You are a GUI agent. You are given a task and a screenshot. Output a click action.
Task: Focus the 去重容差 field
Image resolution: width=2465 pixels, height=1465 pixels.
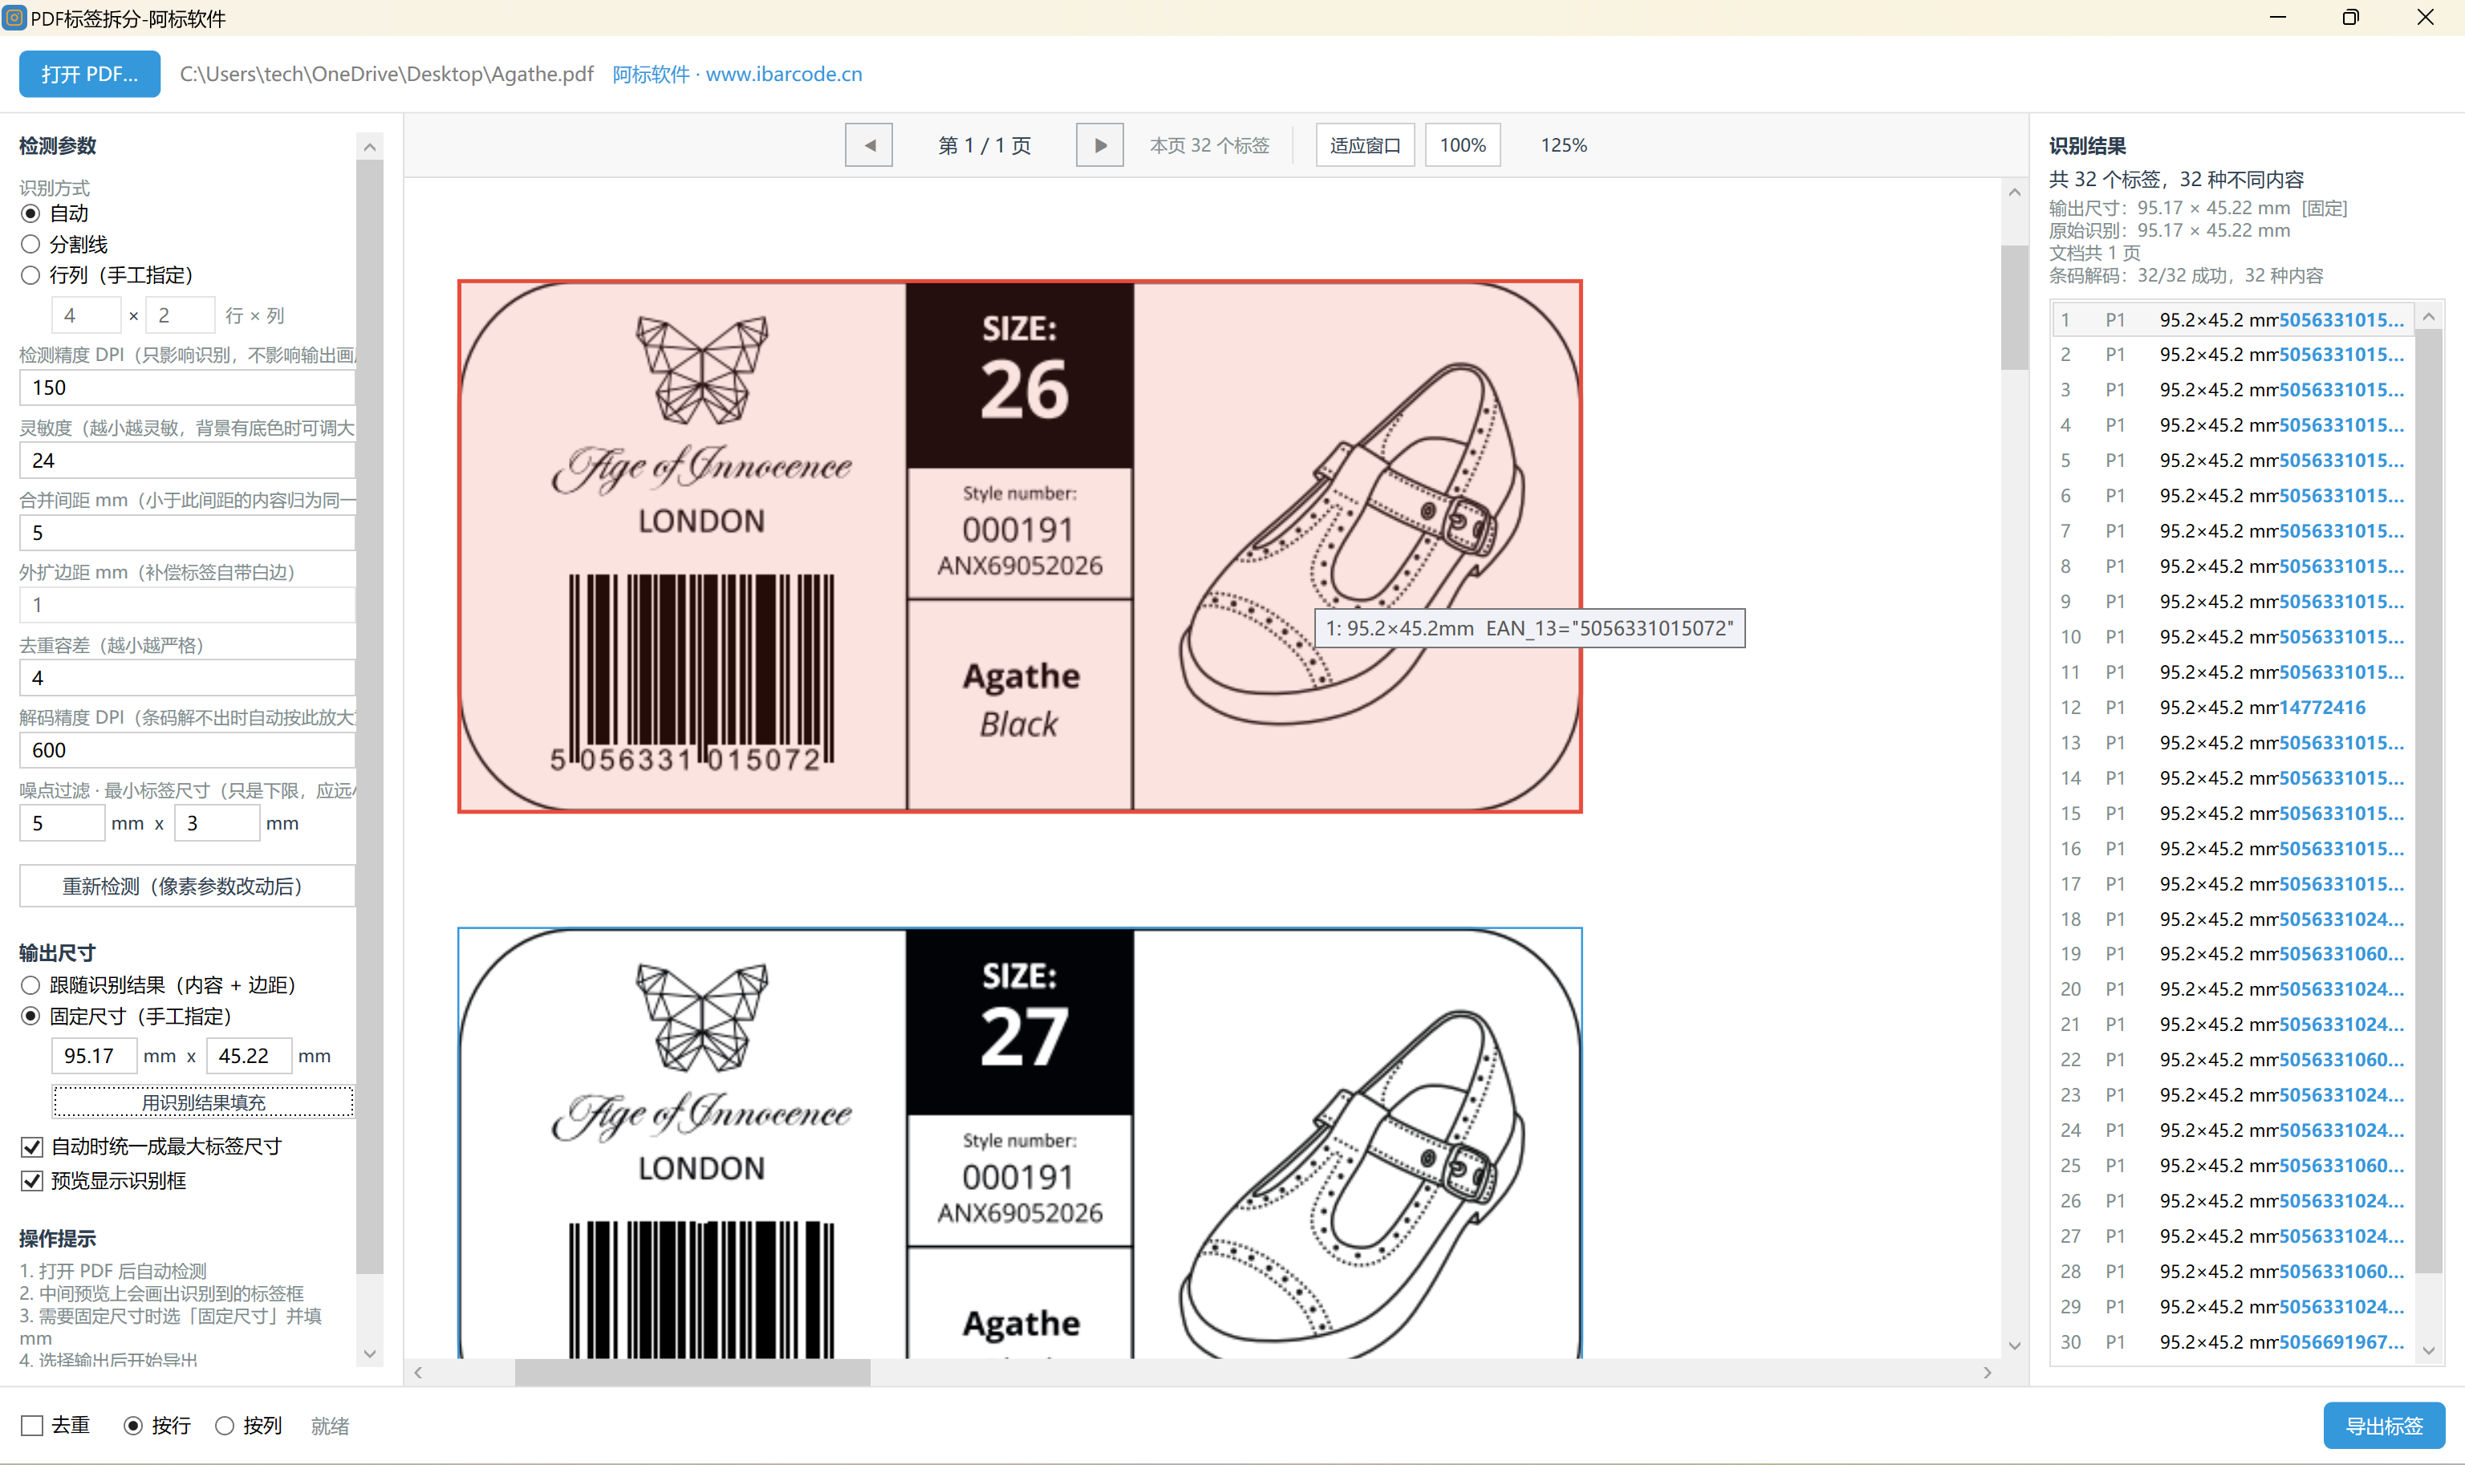(x=188, y=678)
